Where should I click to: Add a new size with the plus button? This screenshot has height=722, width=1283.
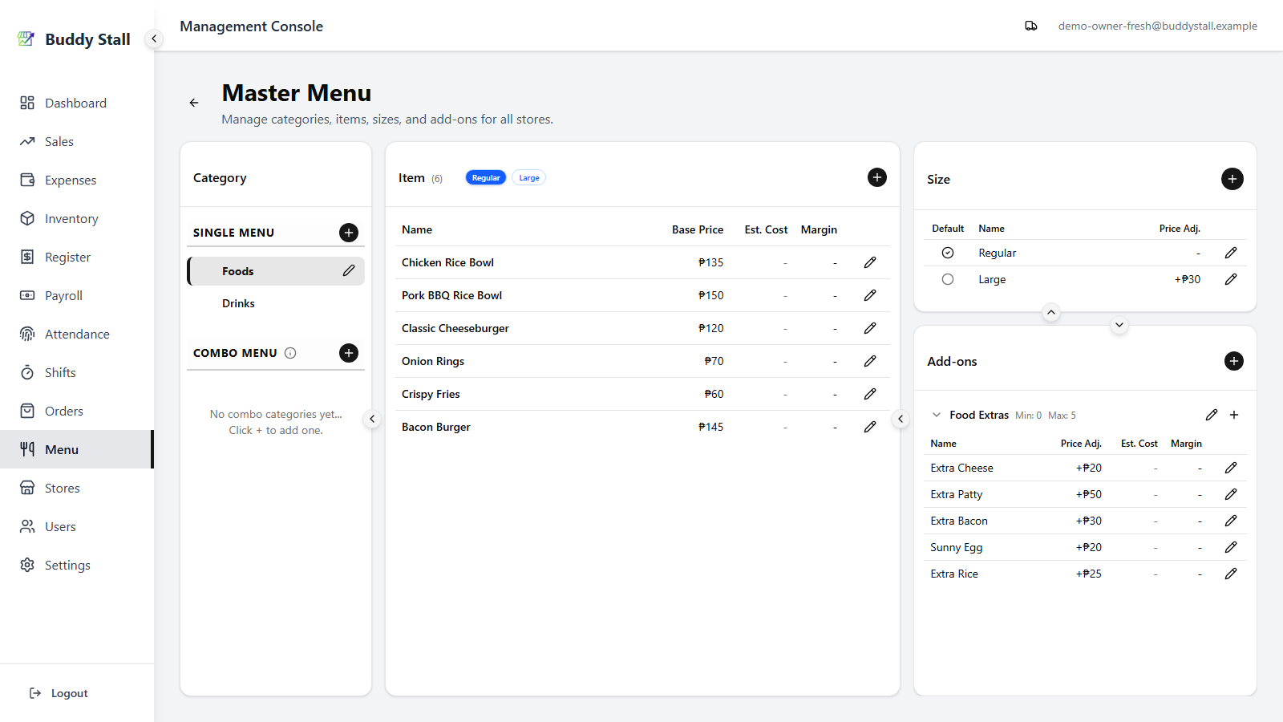pos(1232,179)
